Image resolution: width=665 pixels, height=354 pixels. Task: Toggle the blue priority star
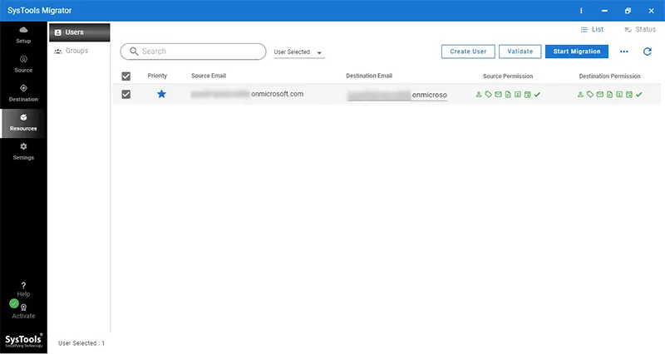point(161,94)
